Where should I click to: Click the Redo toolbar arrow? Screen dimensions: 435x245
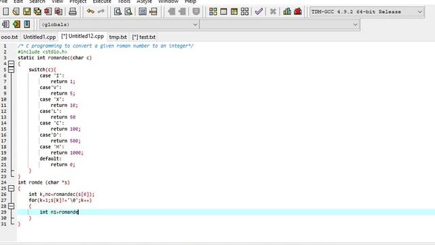[x=101, y=12]
